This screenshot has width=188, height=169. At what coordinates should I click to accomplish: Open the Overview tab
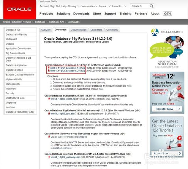click(46, 30)
